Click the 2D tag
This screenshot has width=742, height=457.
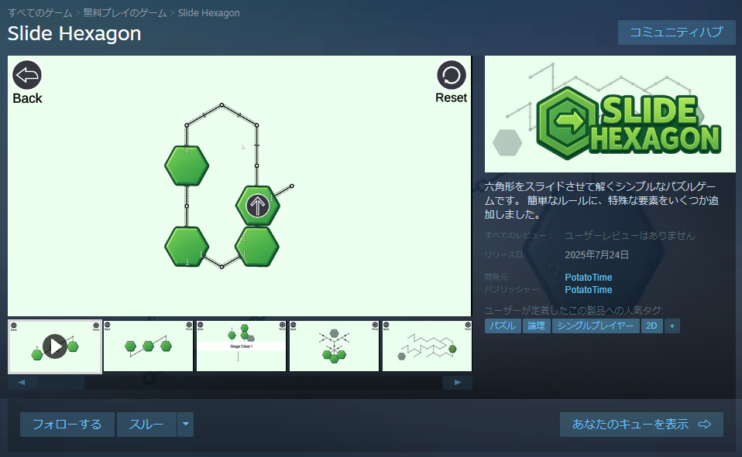tap(651, 326)
